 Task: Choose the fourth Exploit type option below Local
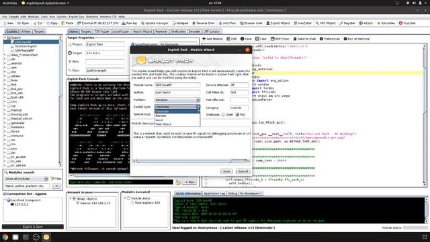(177, 124)
